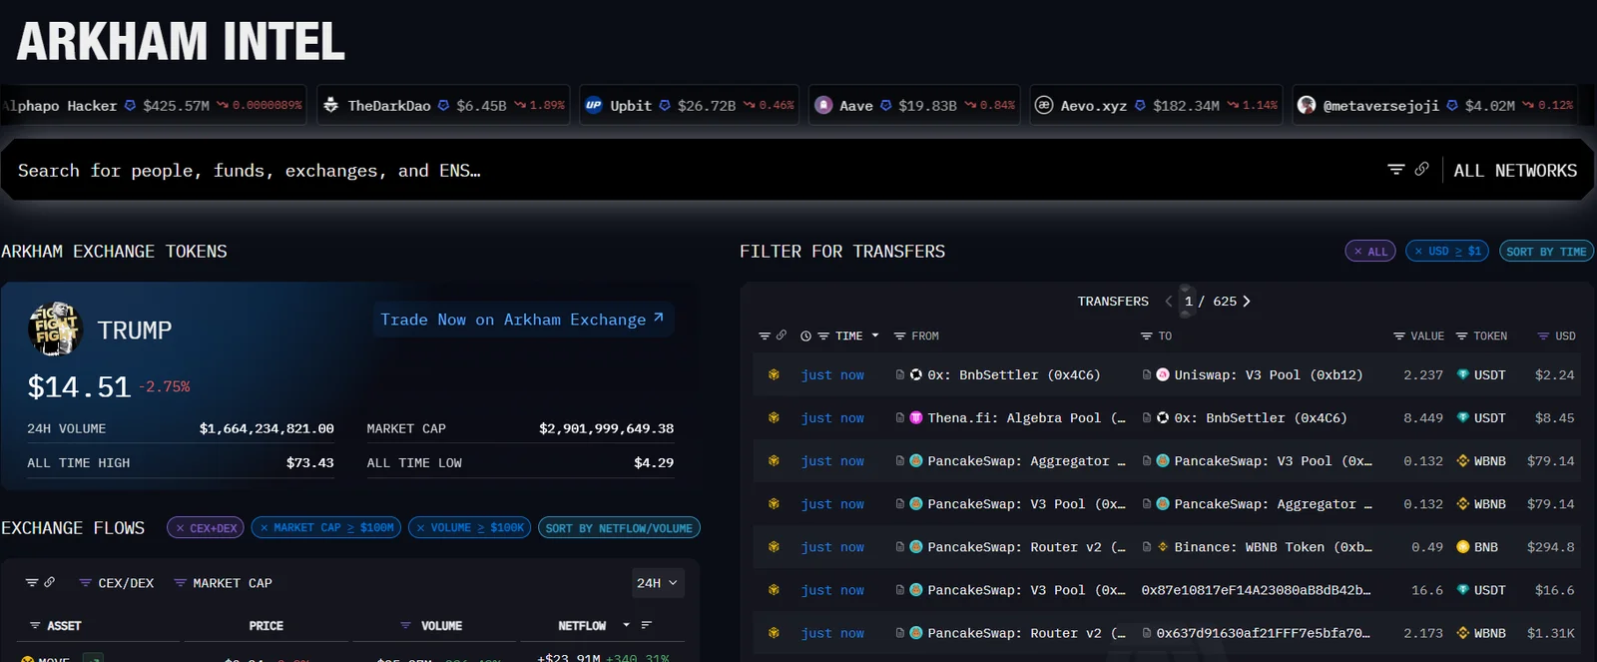1597x662 pixels.
Task: Click the just now timestamp in the $294.8 row
Action: click(832, 547)
